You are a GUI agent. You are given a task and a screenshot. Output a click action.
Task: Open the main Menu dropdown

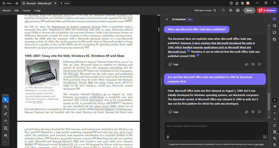7,3
